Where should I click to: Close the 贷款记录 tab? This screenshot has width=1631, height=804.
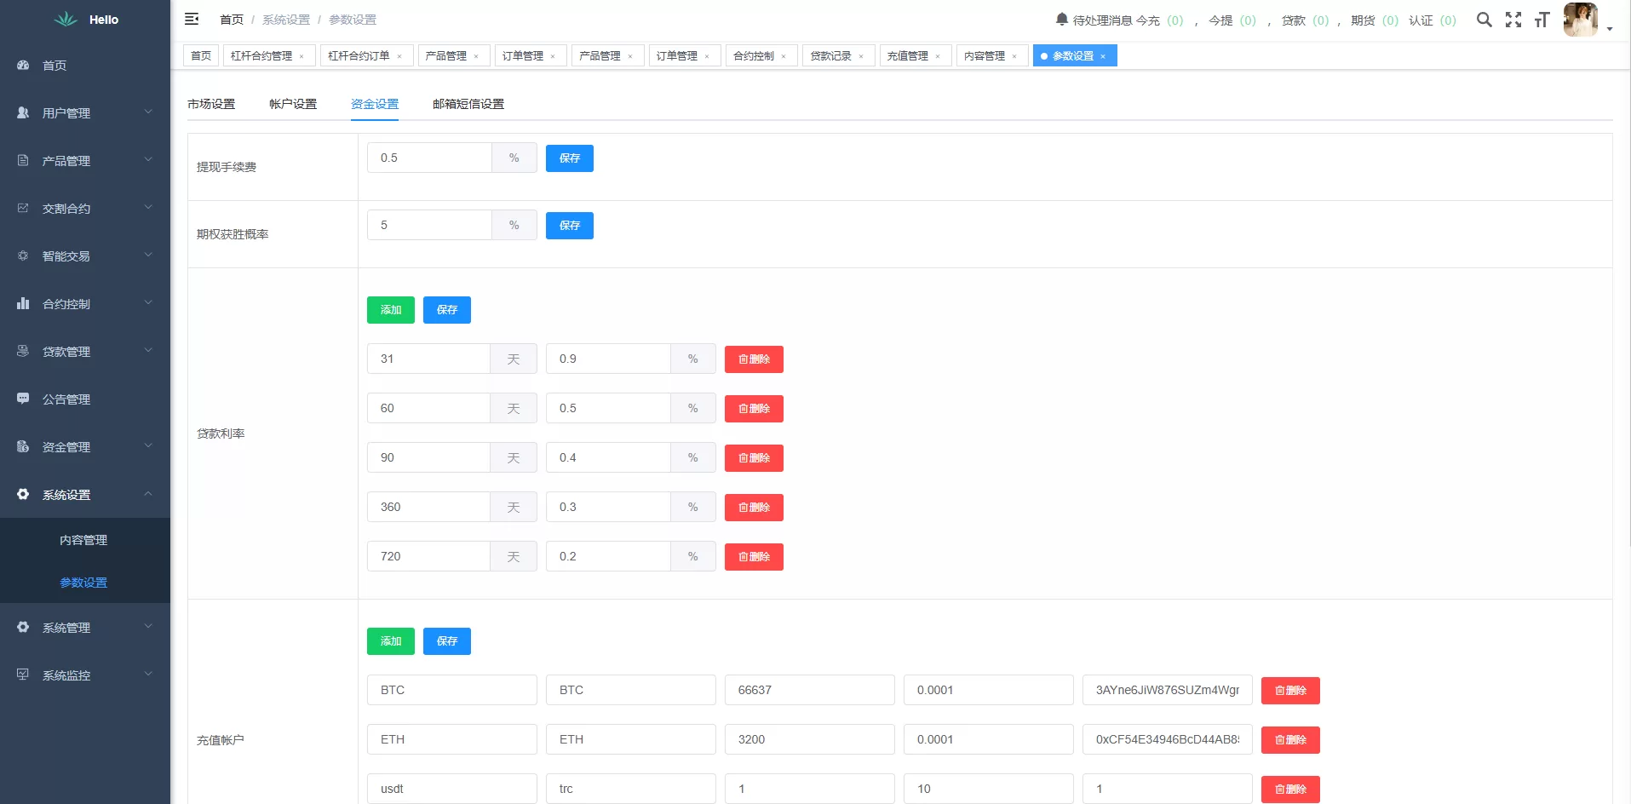tap(861, 56)
